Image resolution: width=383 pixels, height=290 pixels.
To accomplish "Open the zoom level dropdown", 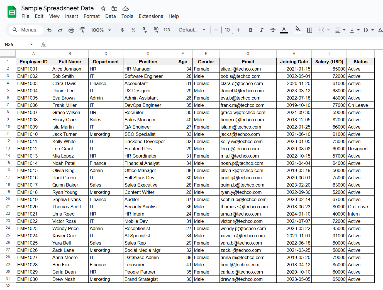I will [101, 30].
